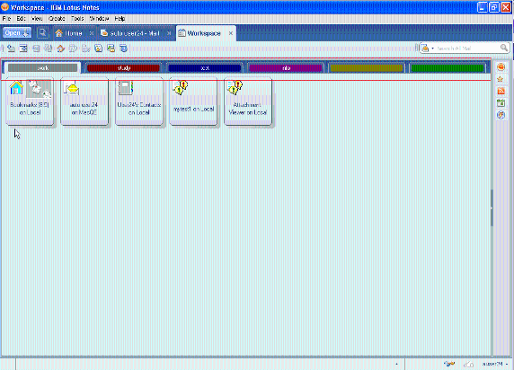
Task: Open the View menu
Action: 37,19
